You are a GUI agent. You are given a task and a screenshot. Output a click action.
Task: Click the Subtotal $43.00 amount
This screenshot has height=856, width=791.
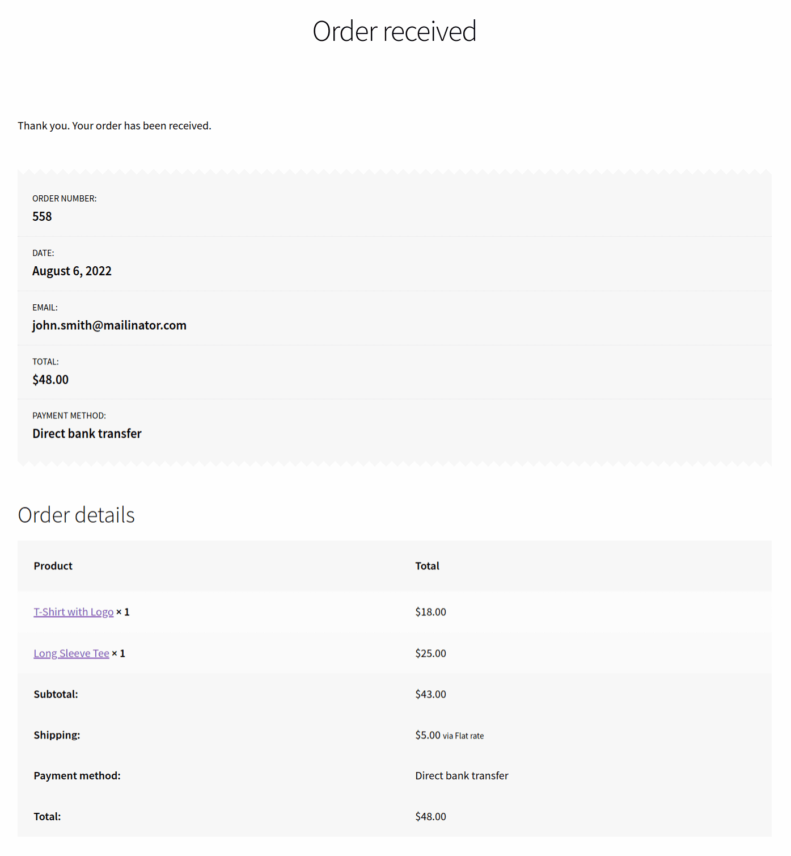(x=431, y=694)
